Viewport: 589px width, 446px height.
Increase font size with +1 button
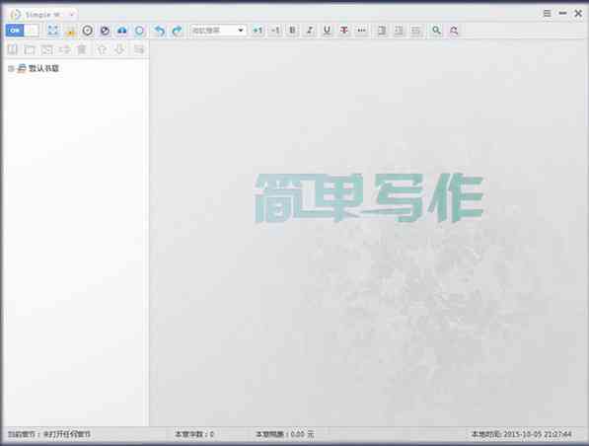258,31
